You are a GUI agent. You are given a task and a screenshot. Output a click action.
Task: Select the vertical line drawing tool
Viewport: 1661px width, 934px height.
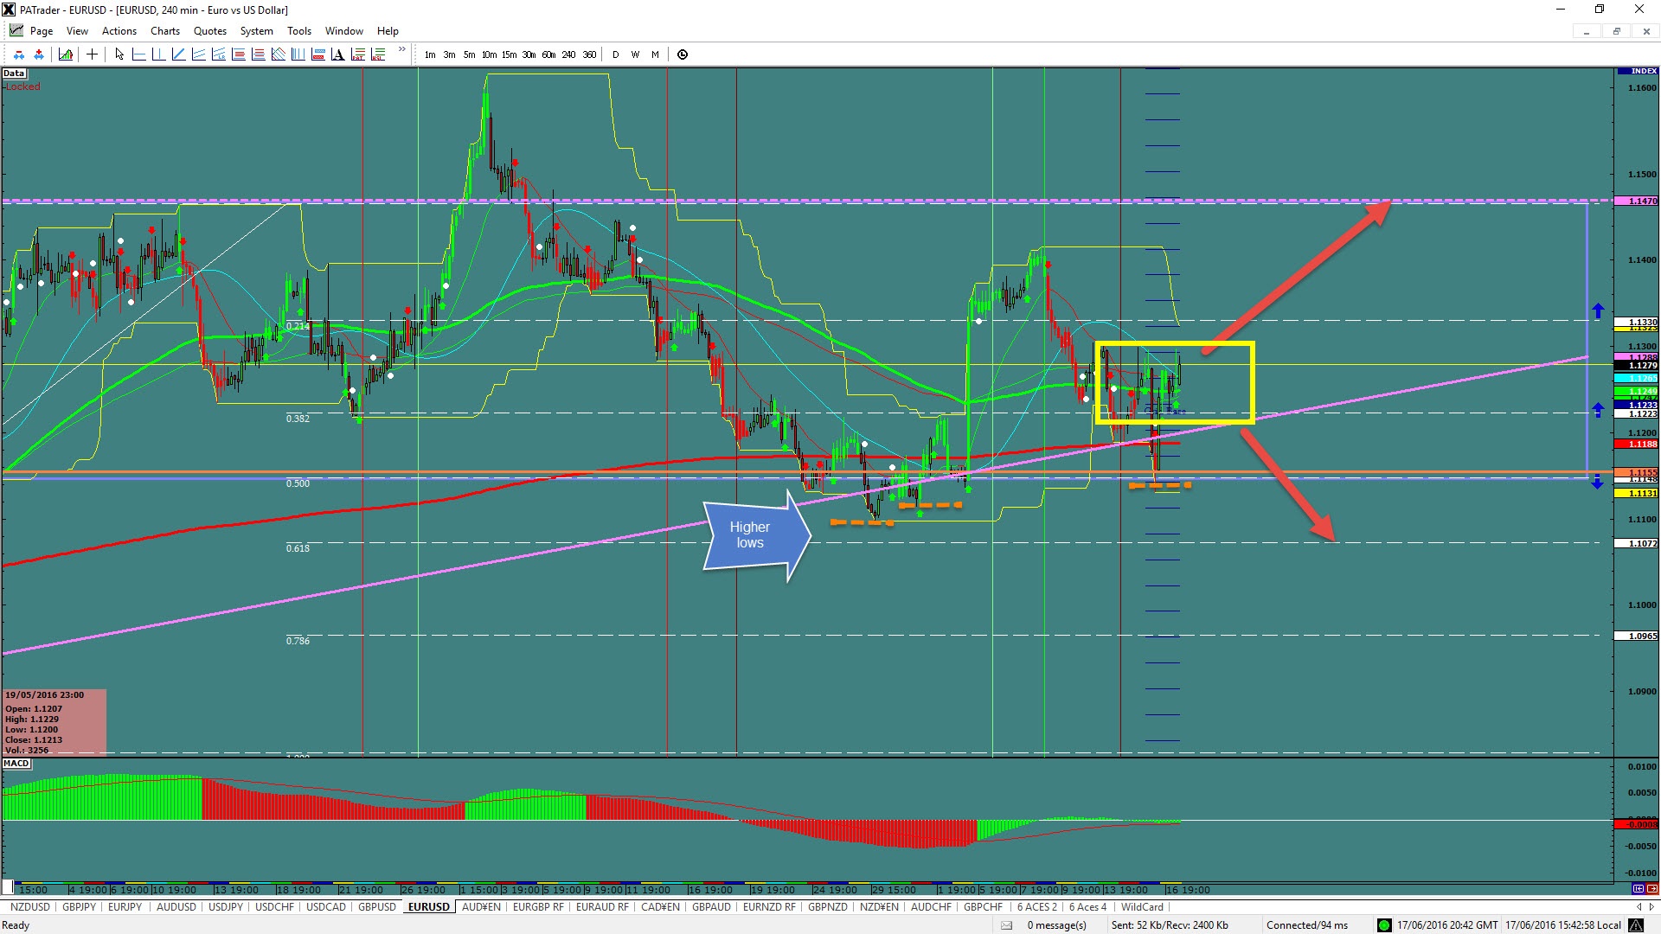[158, 54]
